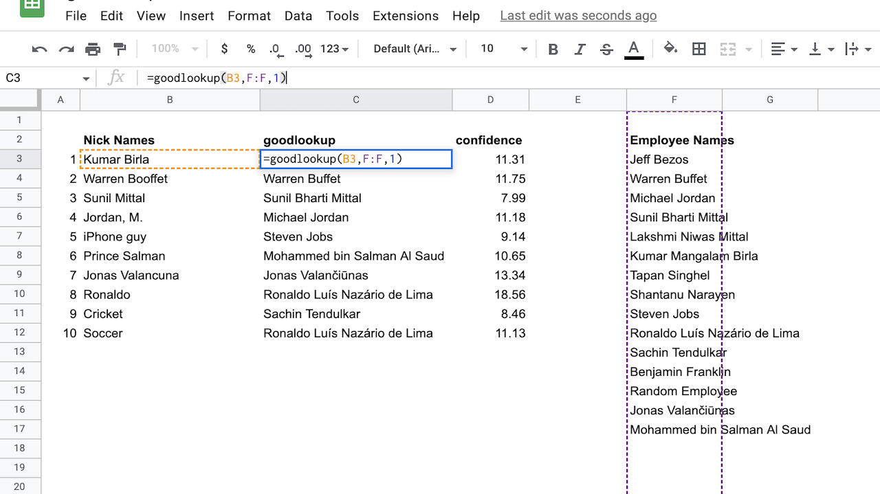Select goodlookup result 'Steven Jobs'
Viewport: 880px width, 494px height.
point(356,236)
